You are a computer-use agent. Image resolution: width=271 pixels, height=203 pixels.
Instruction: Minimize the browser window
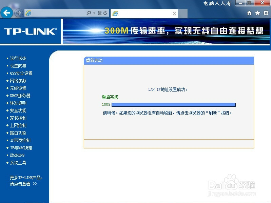click(x=240, y=3)
